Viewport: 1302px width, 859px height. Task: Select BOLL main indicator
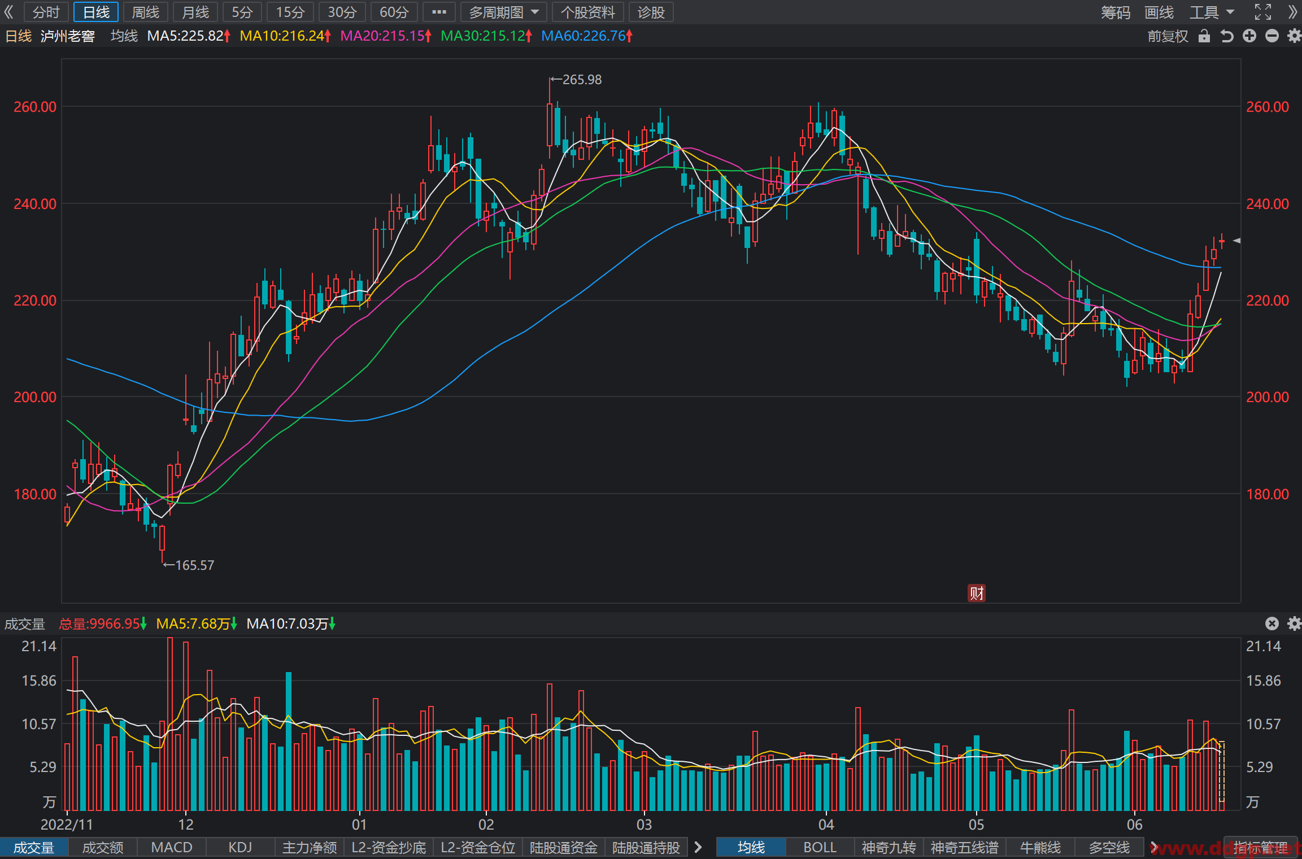pyautogui.click(x=820, y=848)
